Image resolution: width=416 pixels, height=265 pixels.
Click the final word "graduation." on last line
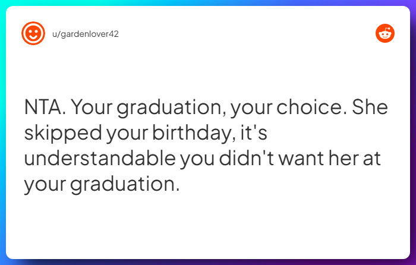tap(125, 184)
